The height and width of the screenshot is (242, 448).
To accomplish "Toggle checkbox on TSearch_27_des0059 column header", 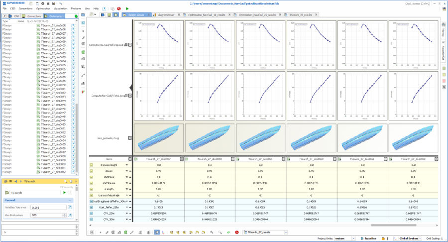I will point(283,159).
